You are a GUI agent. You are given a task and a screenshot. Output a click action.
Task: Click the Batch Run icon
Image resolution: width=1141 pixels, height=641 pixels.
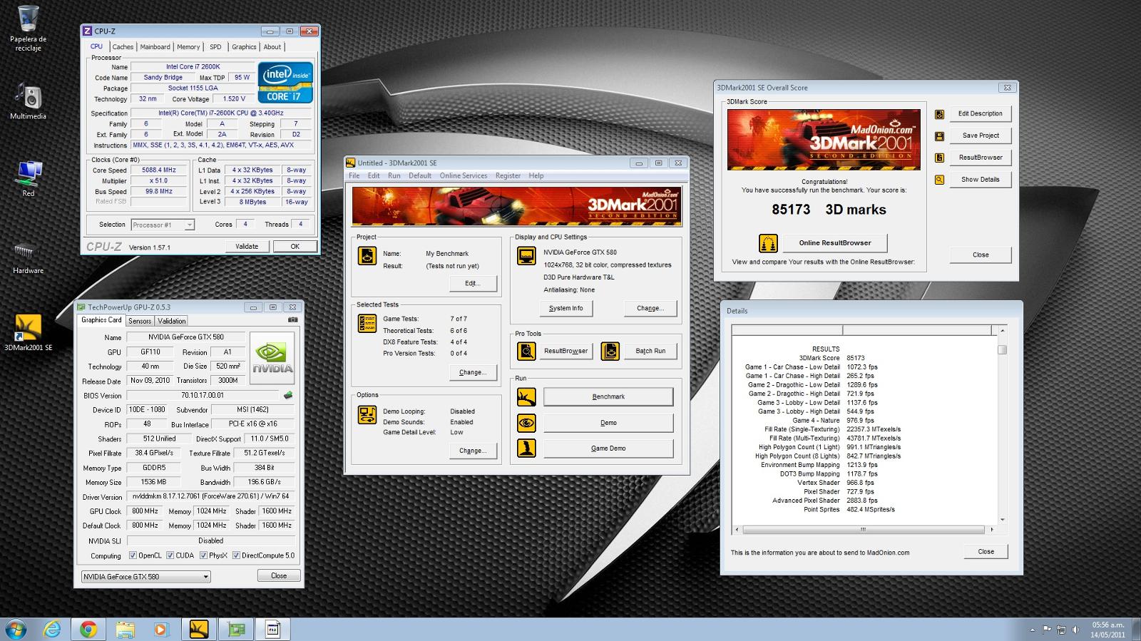pos(610,351)
